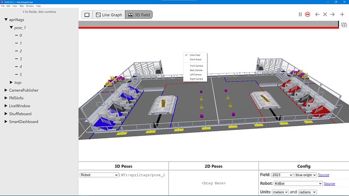Open the KitBot robot dropdown

tap(298, 183)
